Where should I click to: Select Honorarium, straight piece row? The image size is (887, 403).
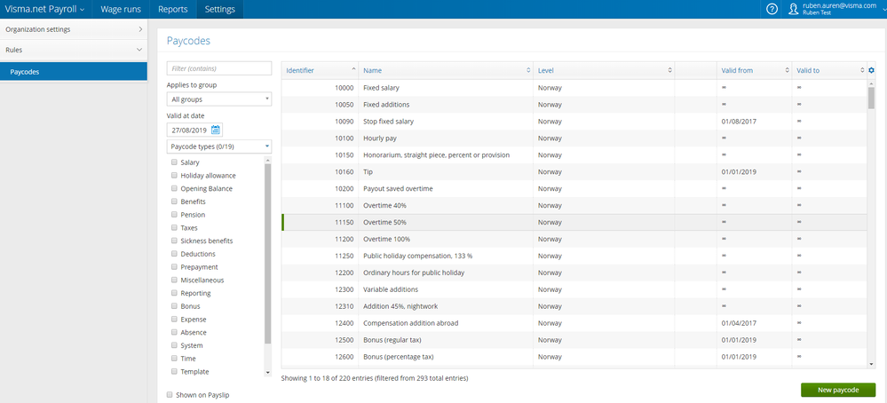pos(574,154)
